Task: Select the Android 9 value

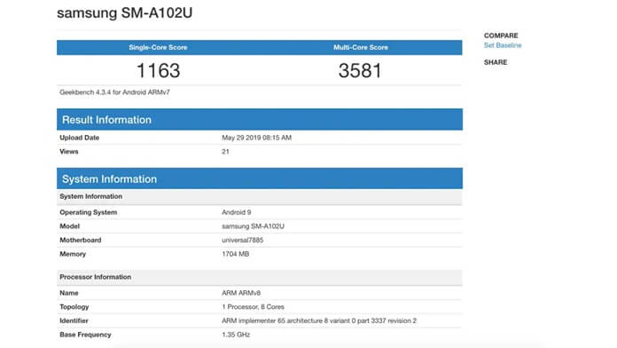Action: (236, 212)
